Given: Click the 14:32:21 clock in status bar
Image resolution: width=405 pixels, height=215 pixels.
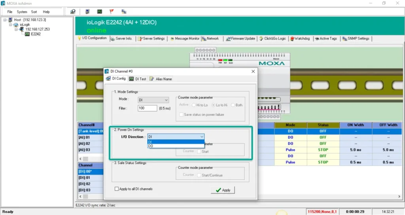Looking at the screenshot, I should click(388, 212).
